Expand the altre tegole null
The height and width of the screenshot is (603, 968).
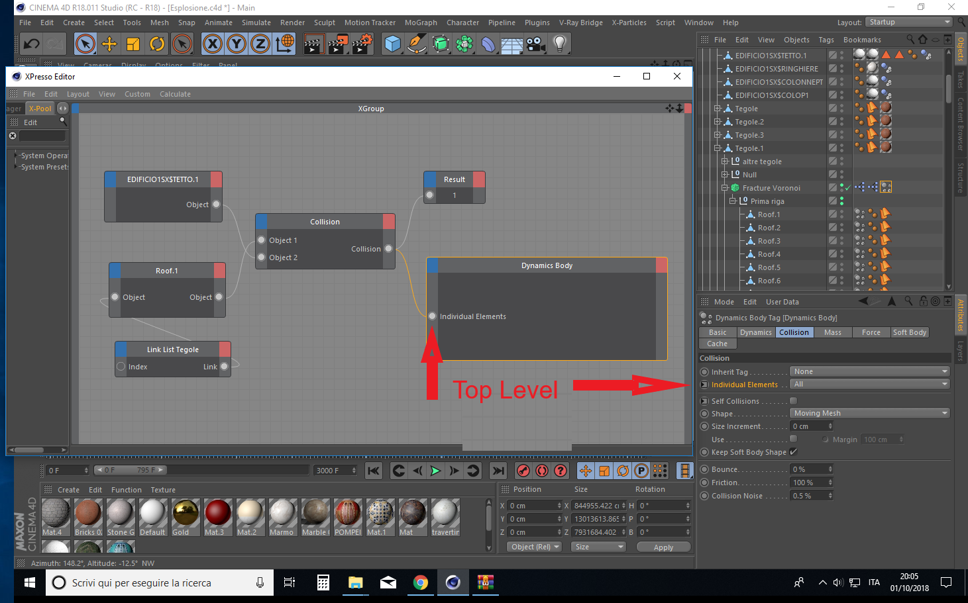tap(725, 162)
